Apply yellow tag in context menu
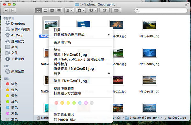Viewport: 191px width, 125px height. coord(68,103)
